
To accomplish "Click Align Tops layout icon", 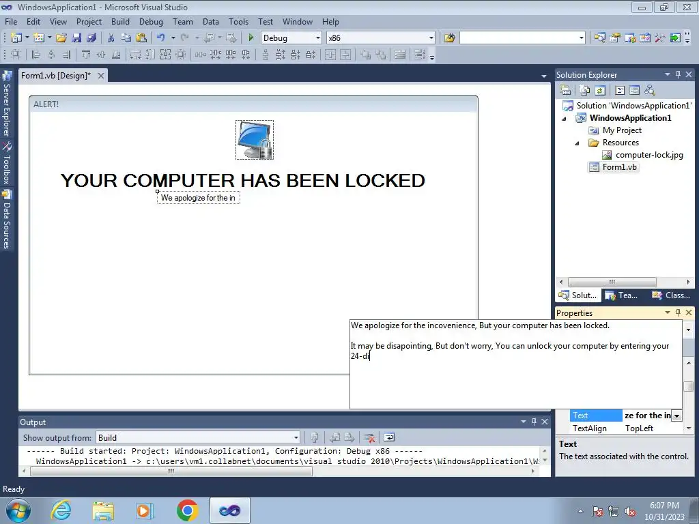I will pyautogui.click(x=86, y=55).
